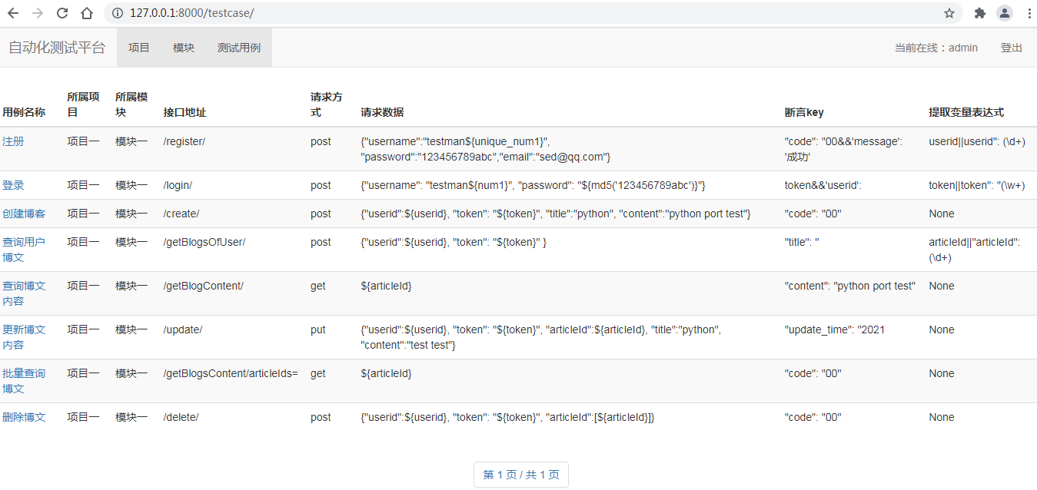Click 当前在线：admin user label
This screenshot has width=1037, height=490.
coord(936,48)
